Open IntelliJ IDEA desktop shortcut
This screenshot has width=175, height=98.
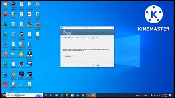coord(13,5)
